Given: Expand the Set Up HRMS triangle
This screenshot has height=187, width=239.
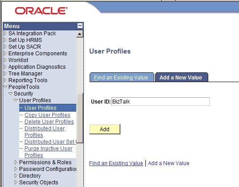Looking at the screenshot, I should point(5,40).
